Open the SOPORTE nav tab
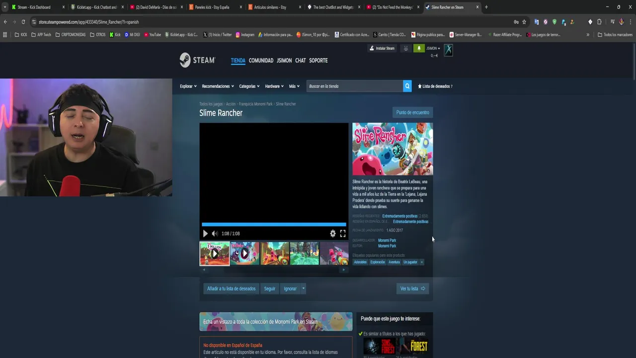This screenshot has height=358, width=636. [x=318, y=61]
